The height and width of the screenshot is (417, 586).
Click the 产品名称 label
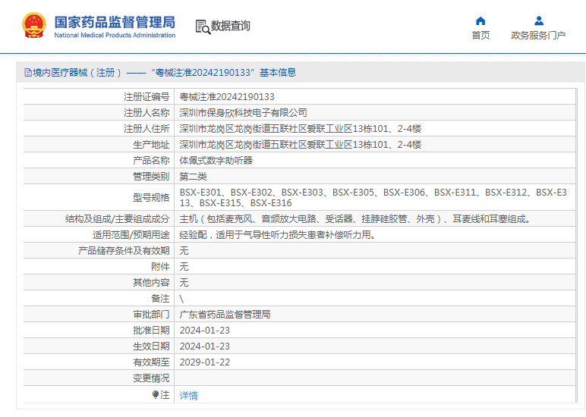tap(151, 161)
